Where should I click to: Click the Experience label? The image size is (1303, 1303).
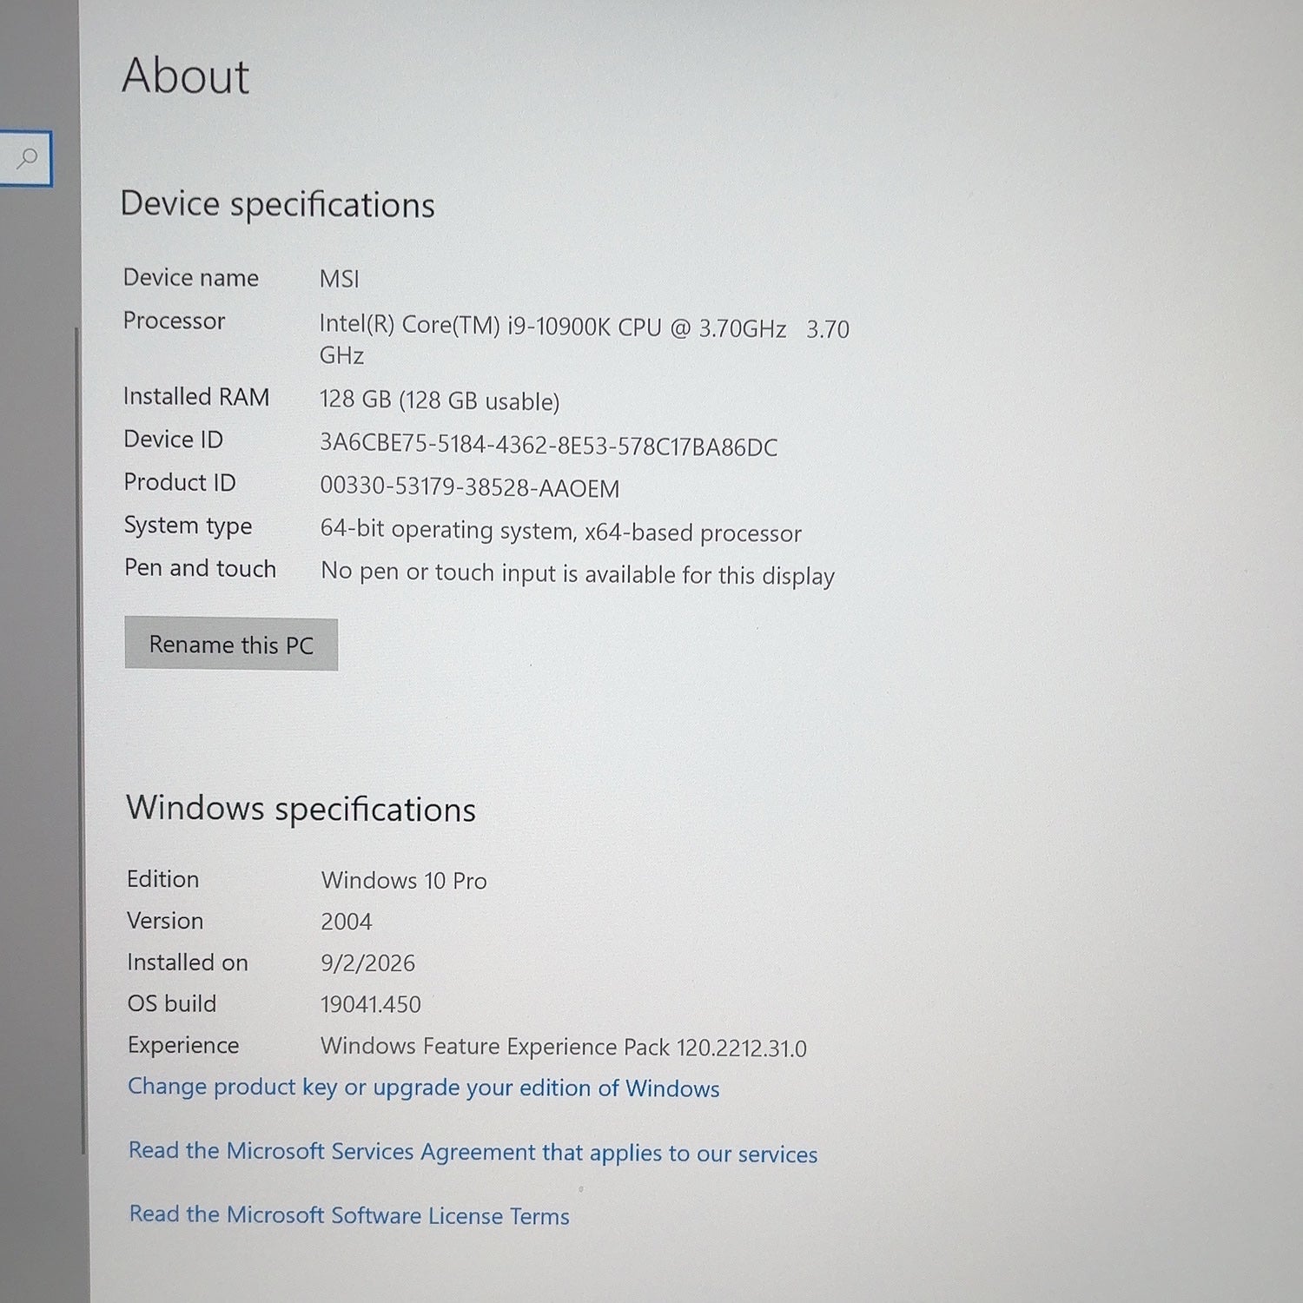[x=183, y=1045]
